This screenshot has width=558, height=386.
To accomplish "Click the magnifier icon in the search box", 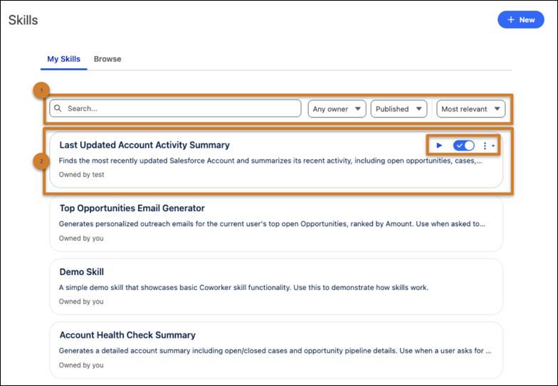I will [58, 108].
